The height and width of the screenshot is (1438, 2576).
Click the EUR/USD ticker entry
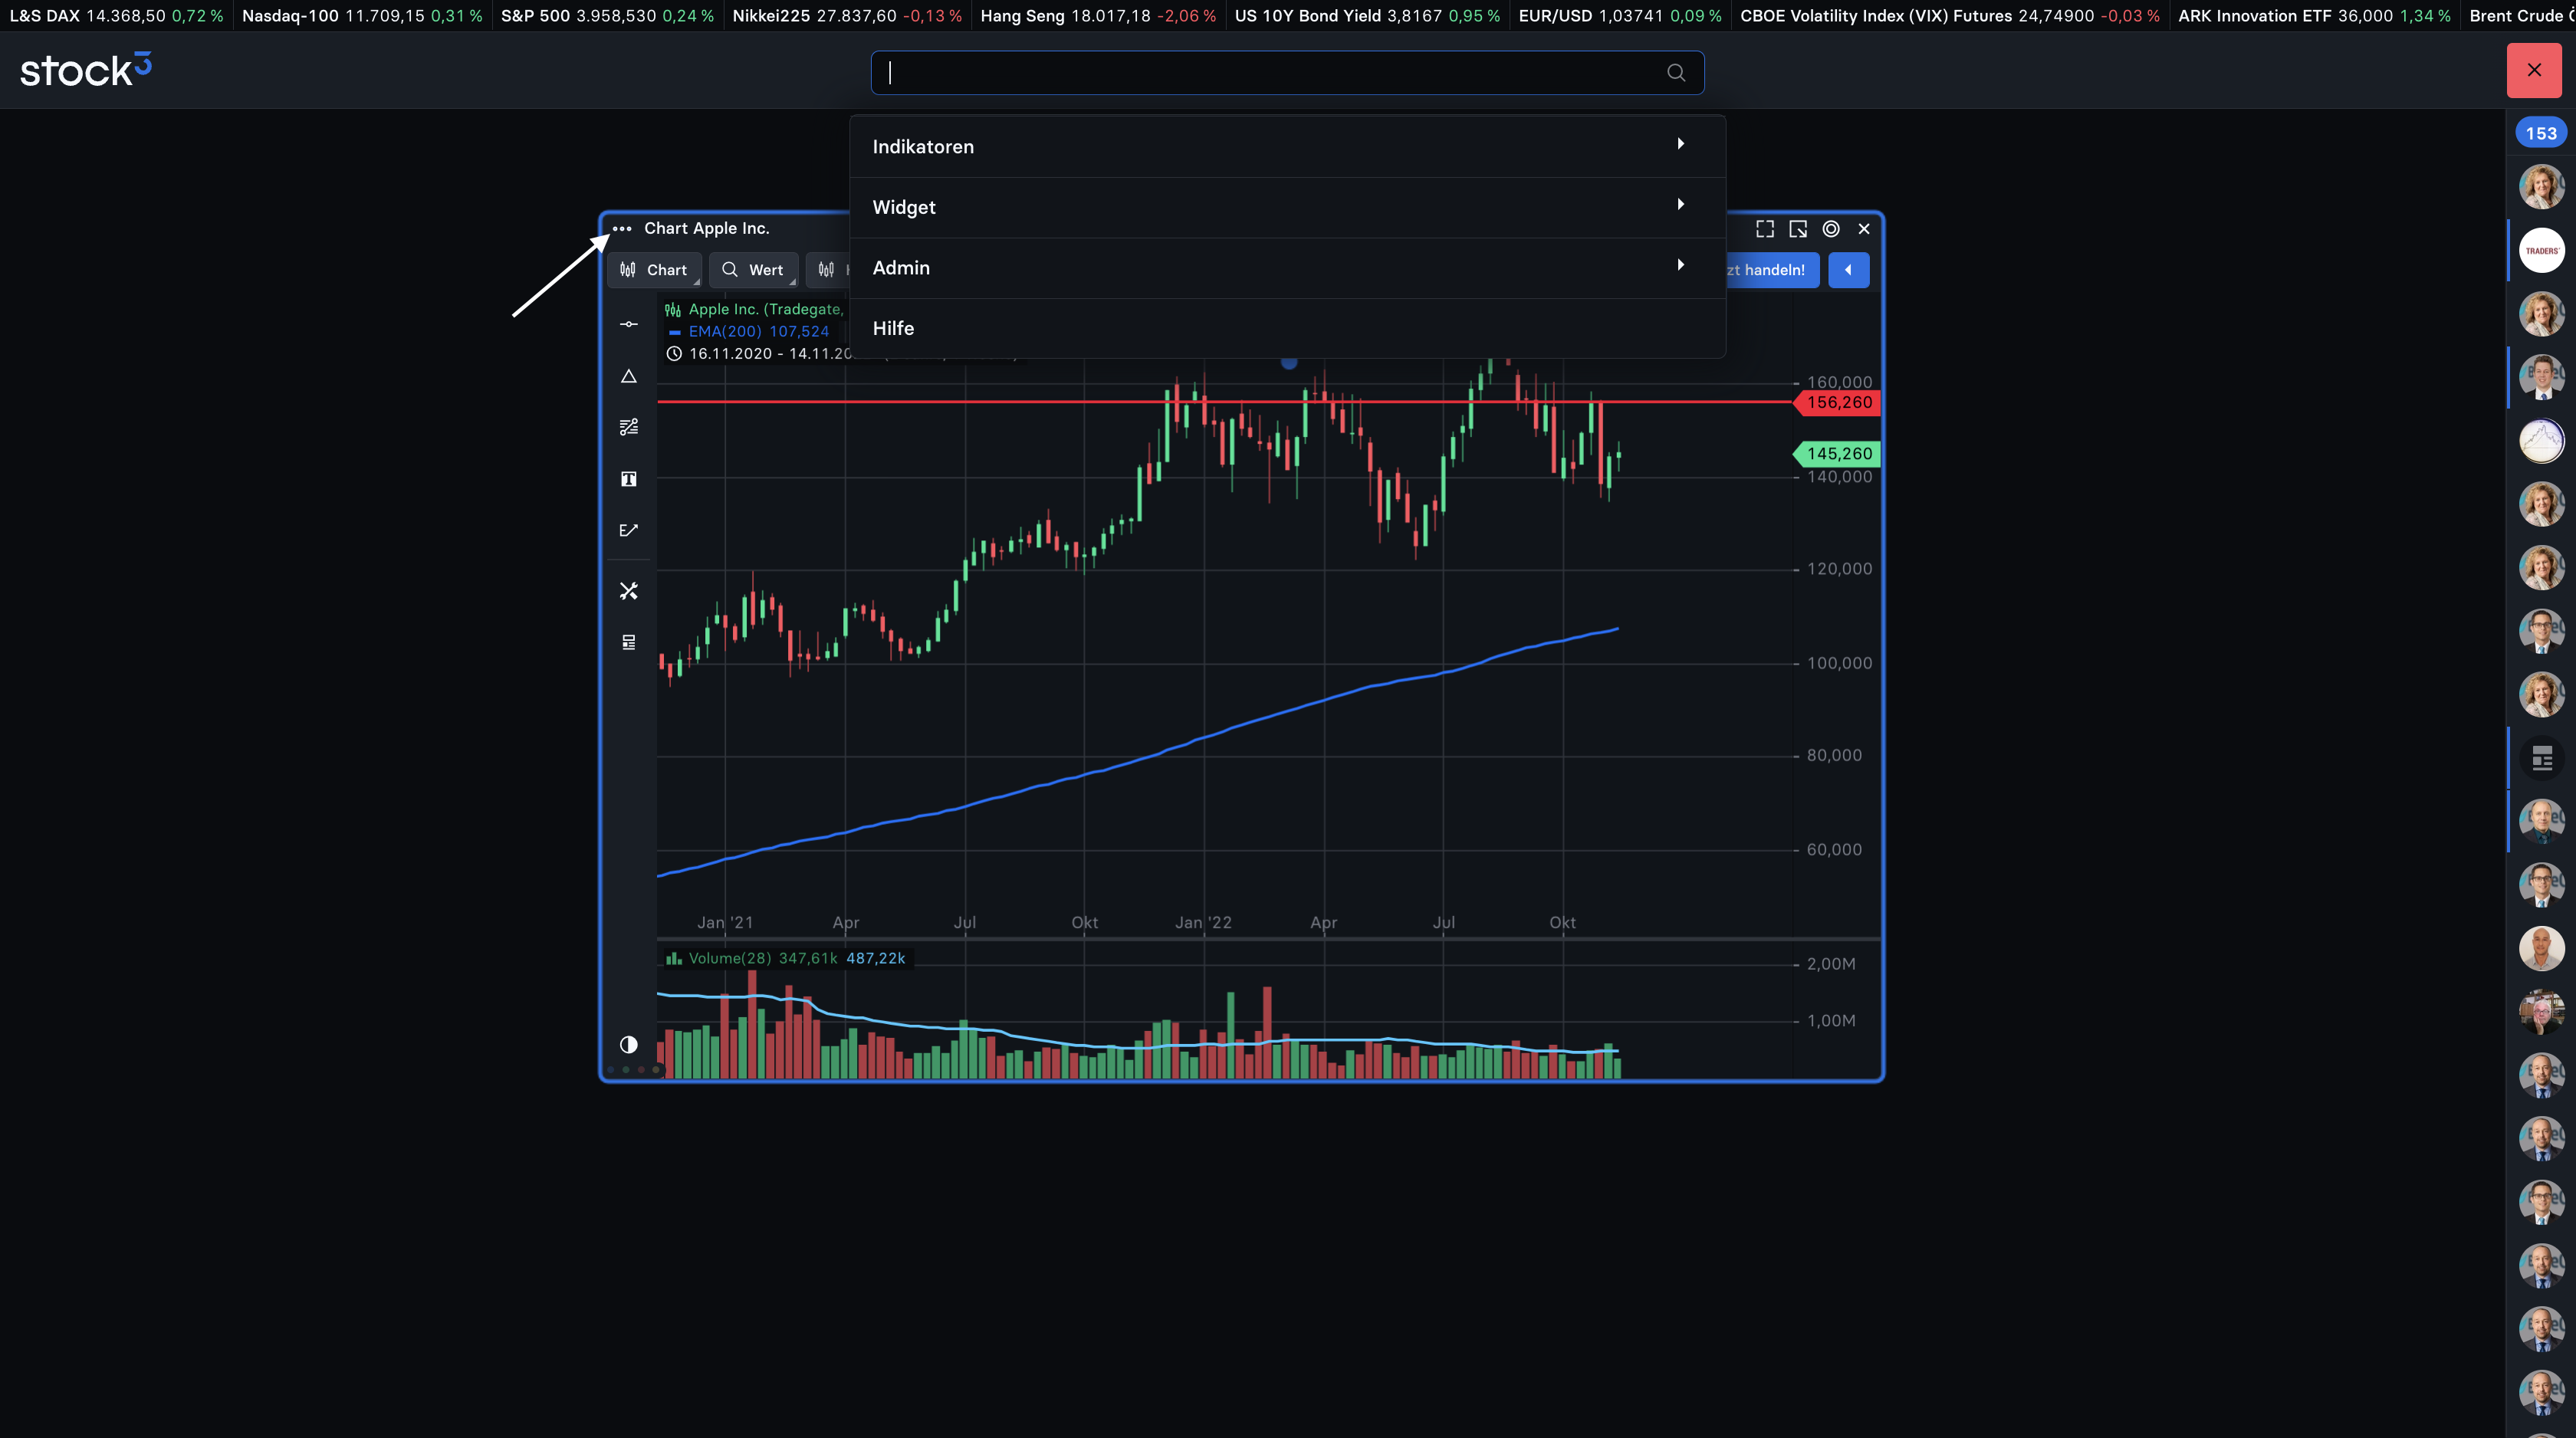1620,16
